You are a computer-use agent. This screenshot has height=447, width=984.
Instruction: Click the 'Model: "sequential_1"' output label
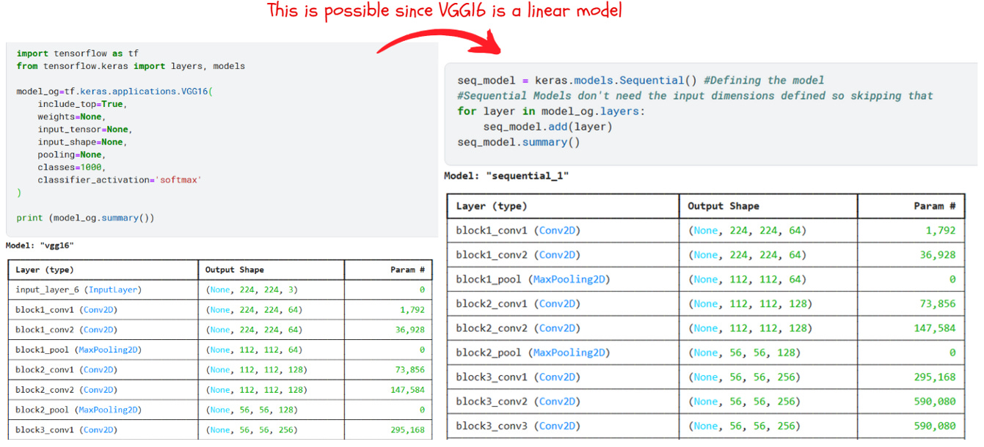[506, 176]
